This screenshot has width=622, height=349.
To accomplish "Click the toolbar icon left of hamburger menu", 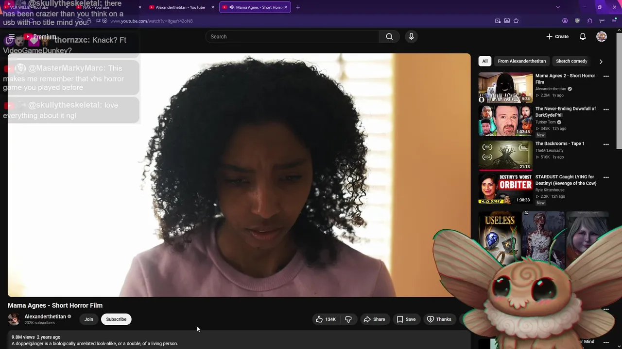I will [x=602, y=21].
